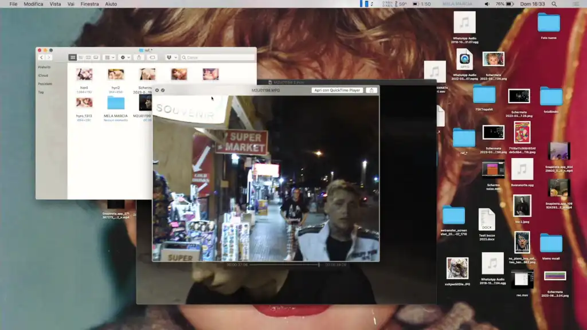
Task: Select the hyro_1313 image thumbnail
Action: pos(84,103)
